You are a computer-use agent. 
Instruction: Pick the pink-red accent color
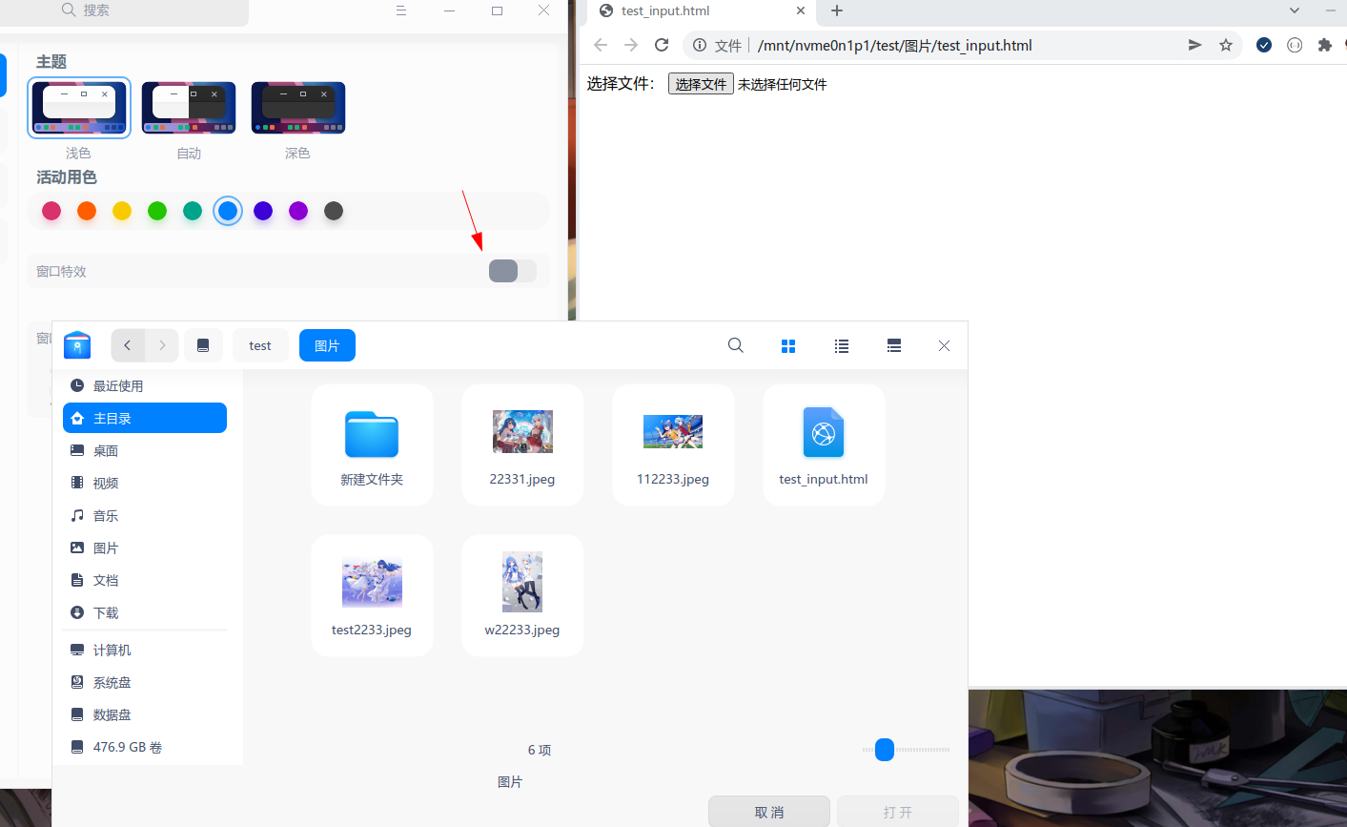(51, 211)
